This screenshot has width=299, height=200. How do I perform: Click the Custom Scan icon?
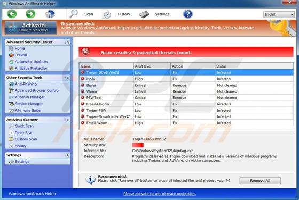point(11,139)
